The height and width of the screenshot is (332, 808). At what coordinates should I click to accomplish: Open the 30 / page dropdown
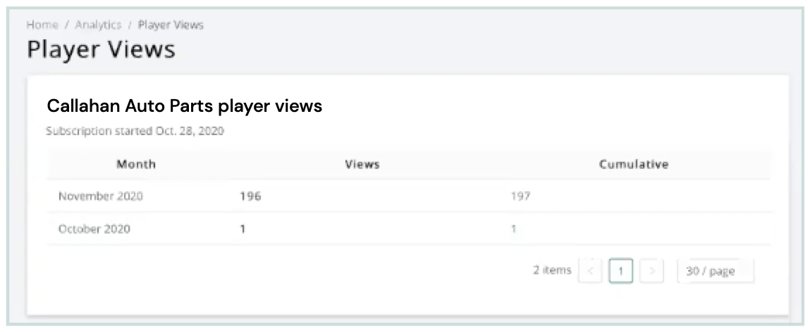click(x=715, y=271)
